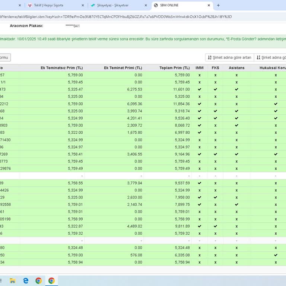Click the Ek Teminatsız Prim (TL) column header
This screenshot has height=286, width=286.
point(62,68)
